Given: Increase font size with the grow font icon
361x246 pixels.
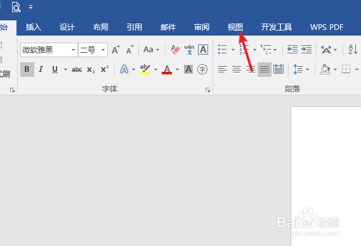Looking at the screenshot, I should pos(115,50).
